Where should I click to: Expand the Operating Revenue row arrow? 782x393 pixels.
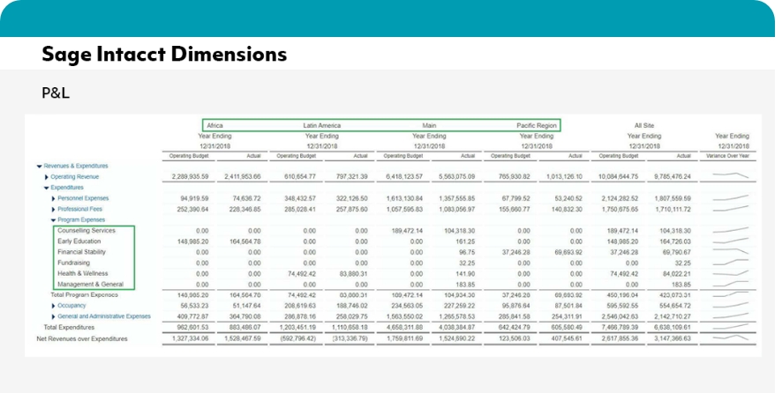pyautogui.click(x=46, y=177)
